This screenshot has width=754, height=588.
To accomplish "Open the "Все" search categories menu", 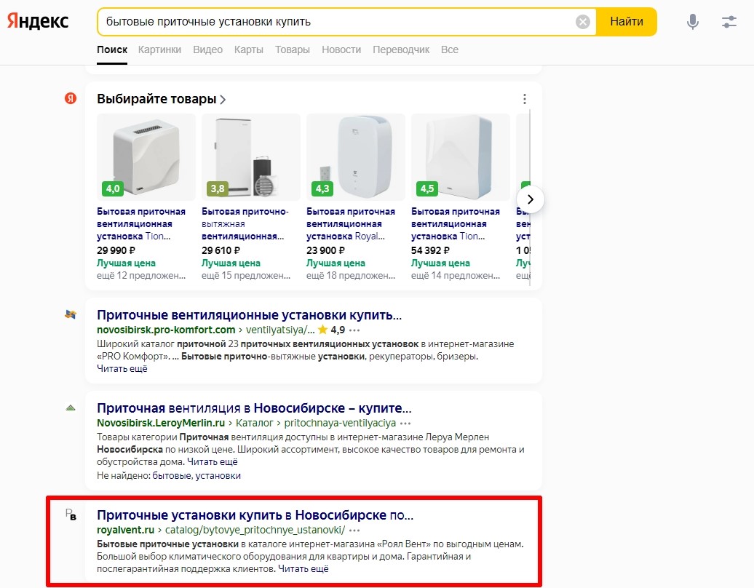I will click(449, 49).
